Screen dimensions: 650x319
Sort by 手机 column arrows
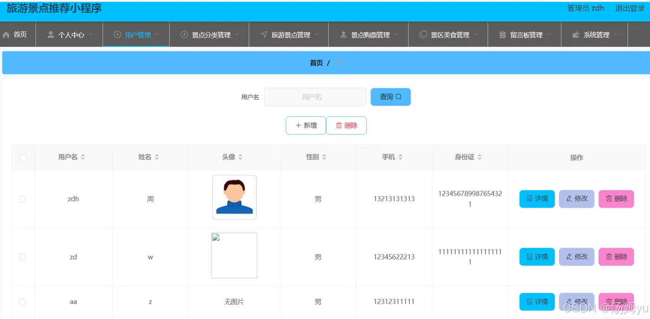(400, 157)
